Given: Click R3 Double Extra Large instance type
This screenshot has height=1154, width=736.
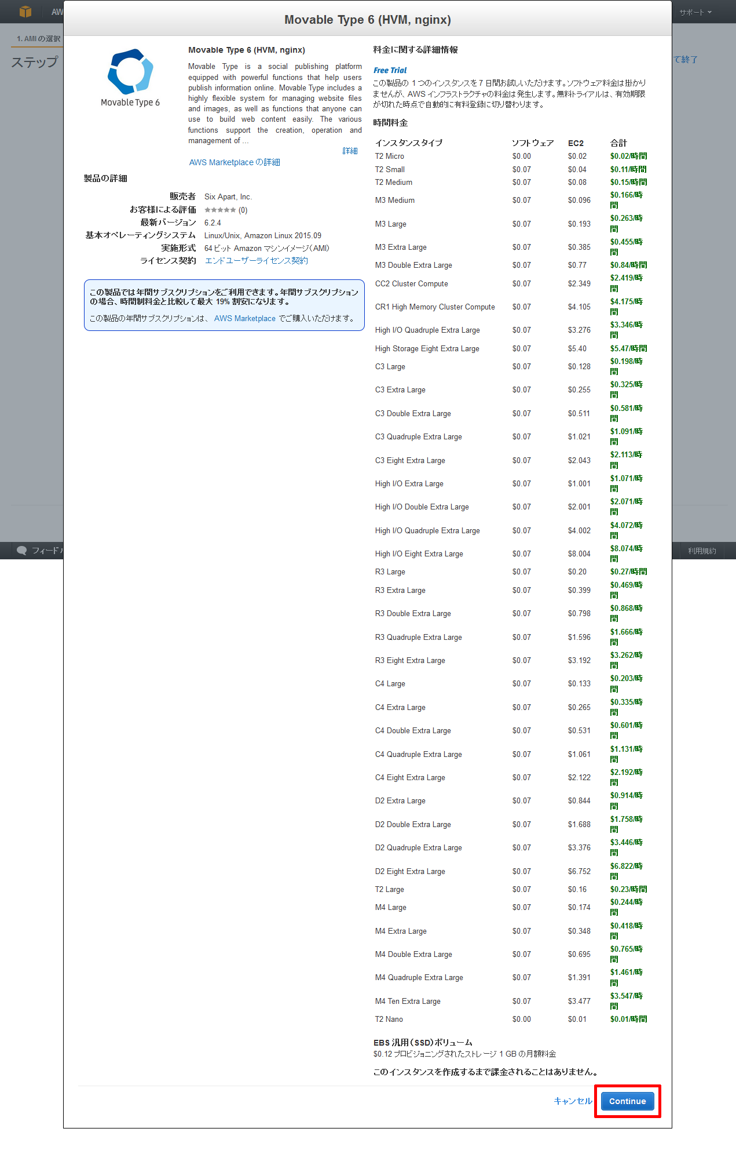Looking at the screenshot, I should point(413,614).
